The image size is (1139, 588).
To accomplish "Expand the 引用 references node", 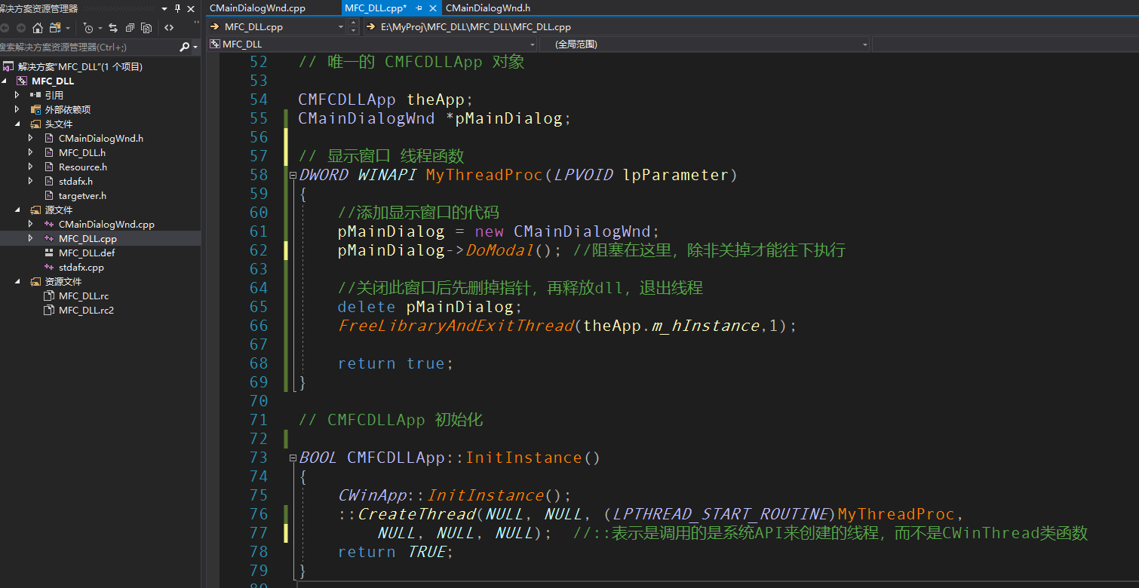I will (x=17, y=95).
